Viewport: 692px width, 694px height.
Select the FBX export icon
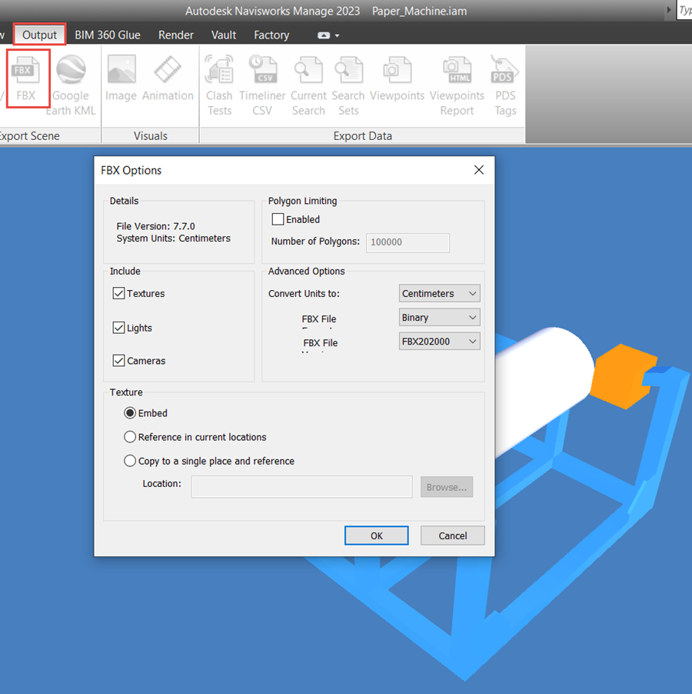[27, 75]
